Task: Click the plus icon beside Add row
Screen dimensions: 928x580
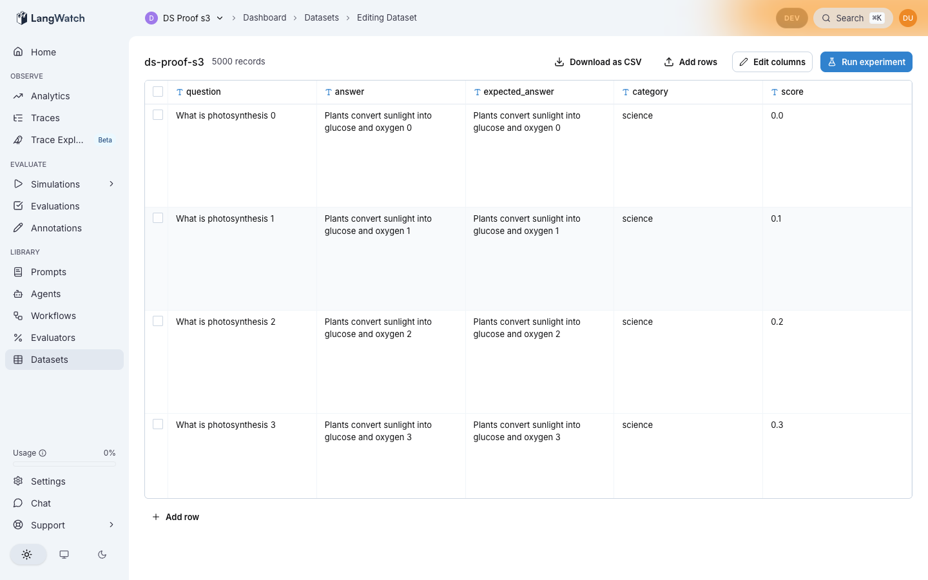Action: point(156,517)
